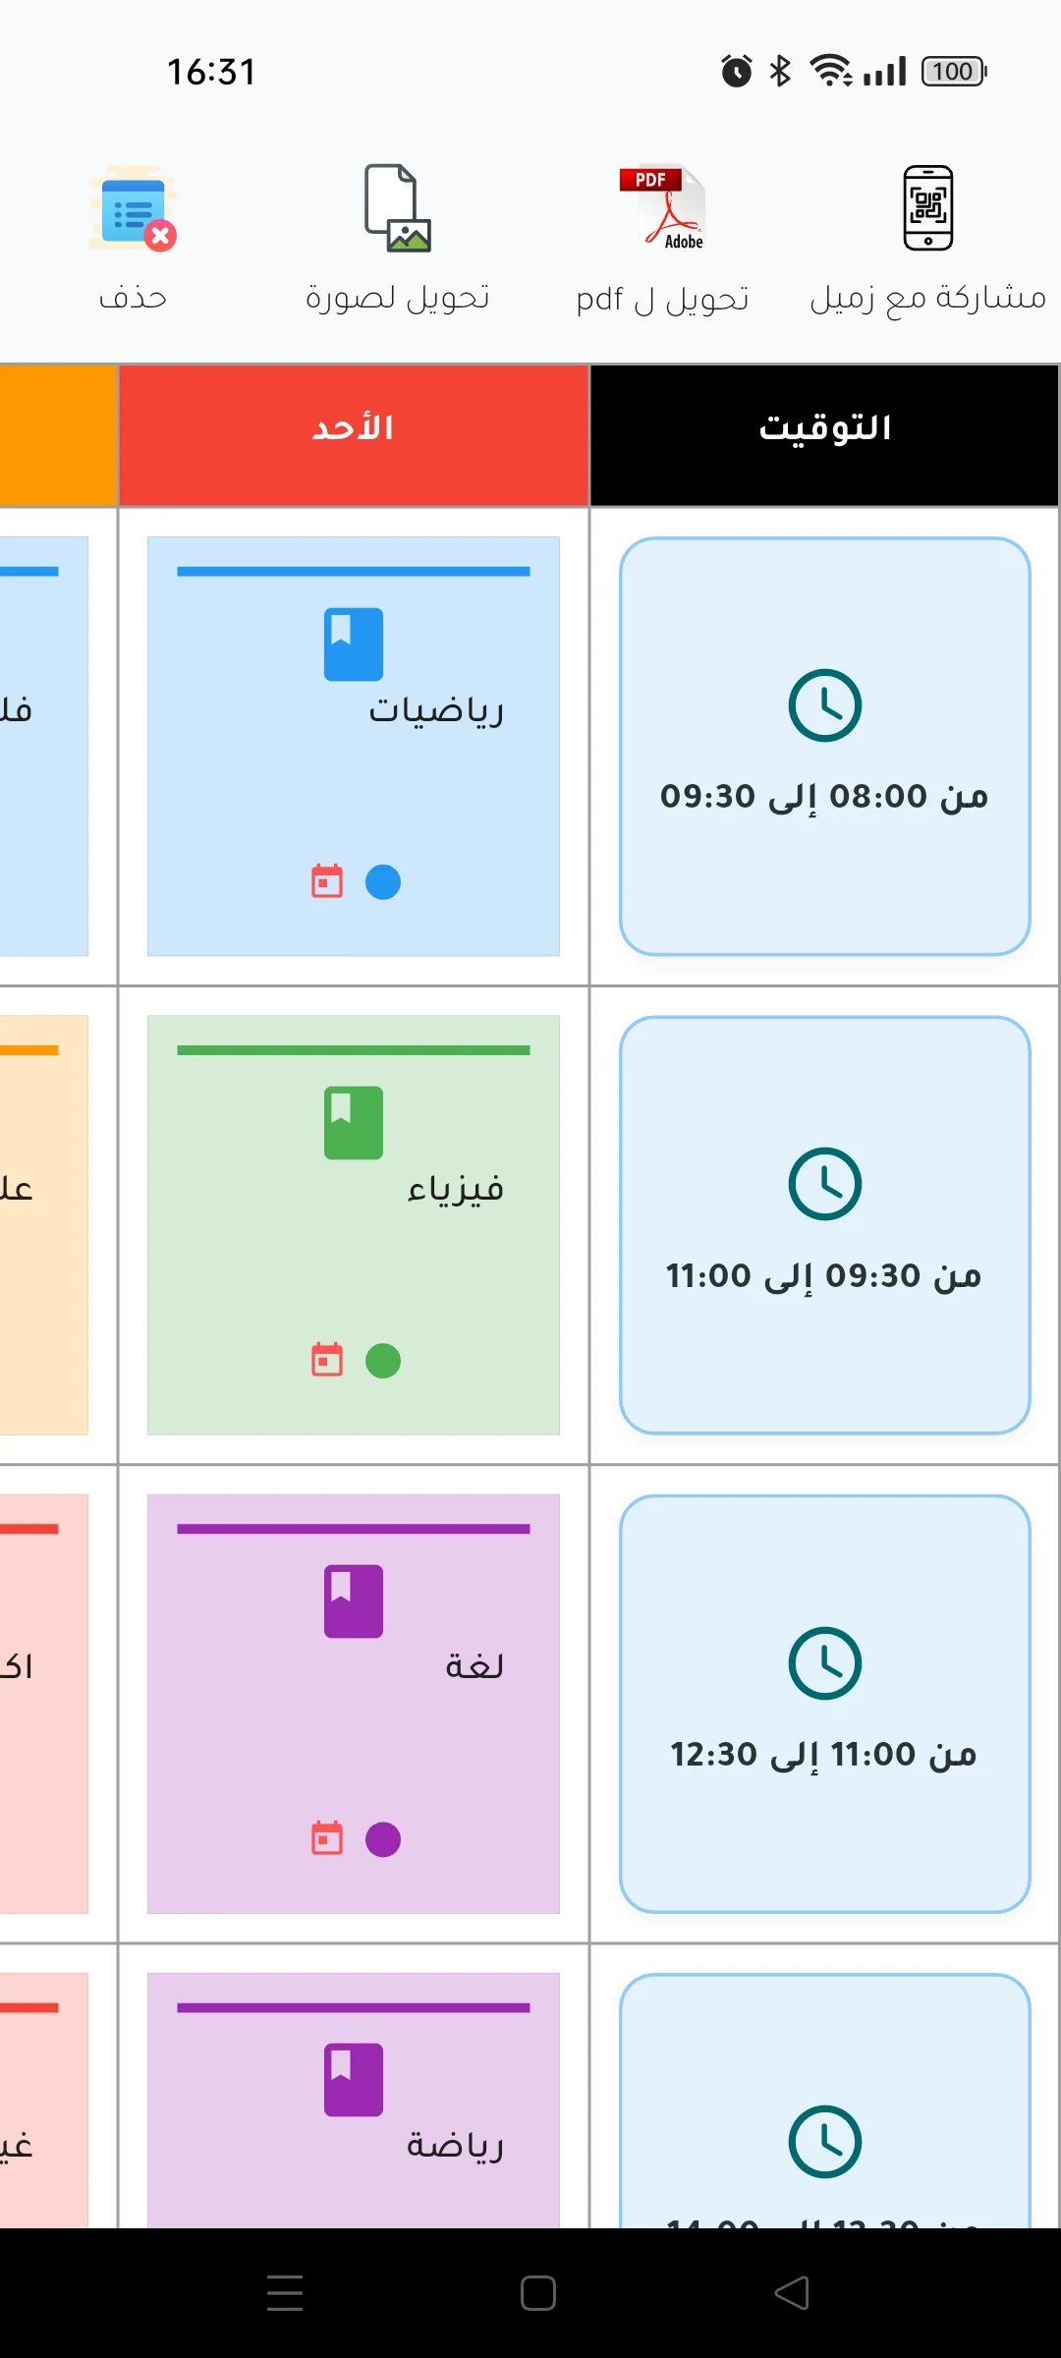Select the blue color dot in رياضيات card

[x=383, y=881]
